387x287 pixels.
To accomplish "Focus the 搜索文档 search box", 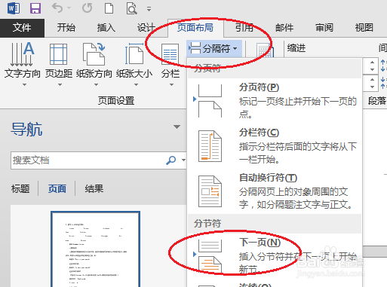I will coord(88,160).
